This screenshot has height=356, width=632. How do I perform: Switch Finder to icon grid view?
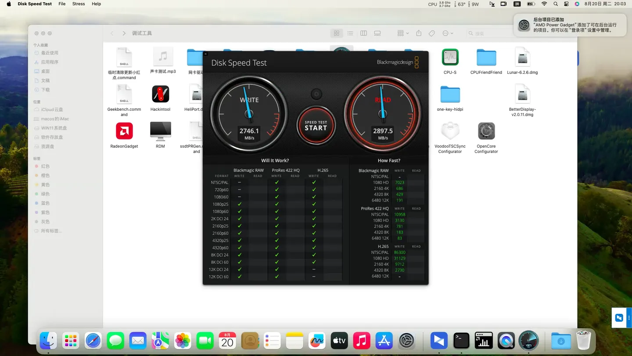click(337, 33)
